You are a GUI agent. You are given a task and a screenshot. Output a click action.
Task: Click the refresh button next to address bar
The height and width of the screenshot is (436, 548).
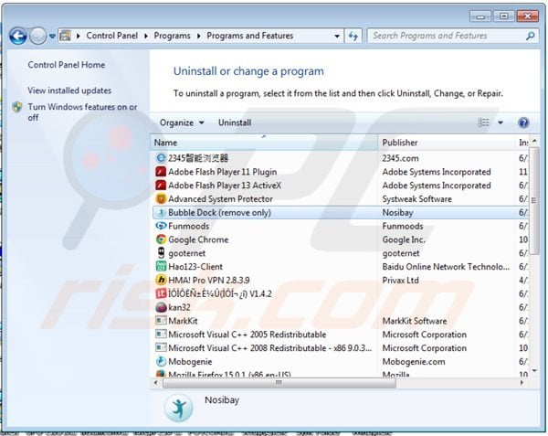coord(353,36)
